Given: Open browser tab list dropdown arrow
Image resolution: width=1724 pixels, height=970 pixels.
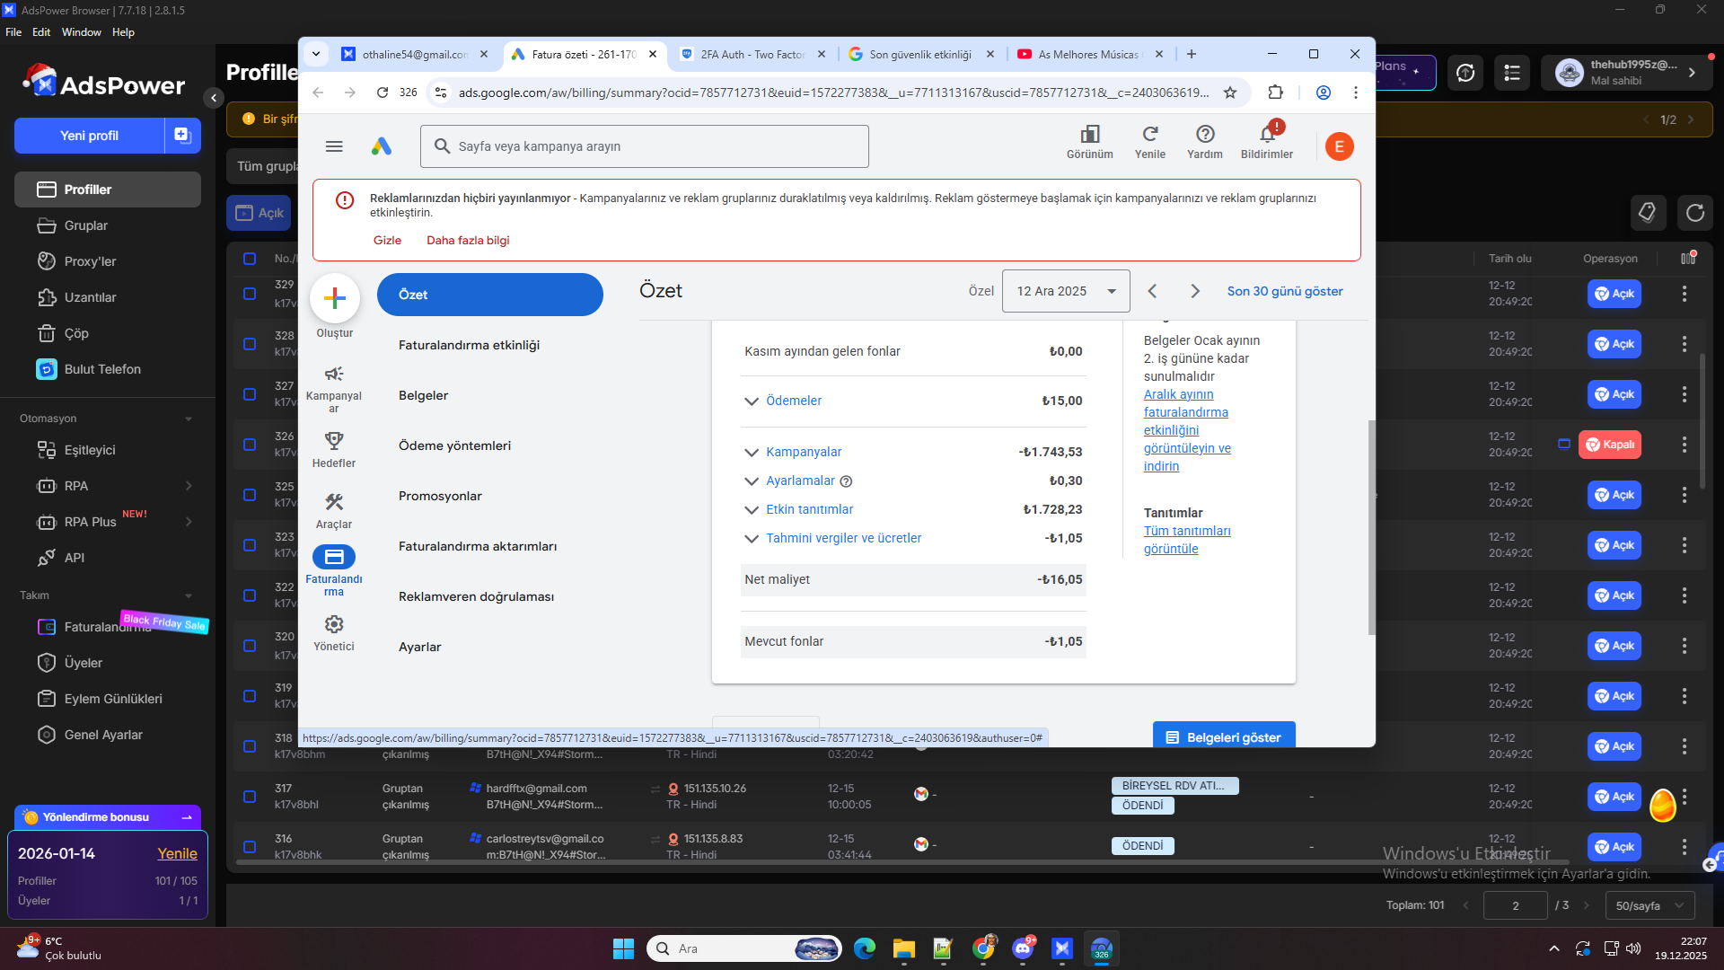Looking at the screenshot, I should point(316,54).
